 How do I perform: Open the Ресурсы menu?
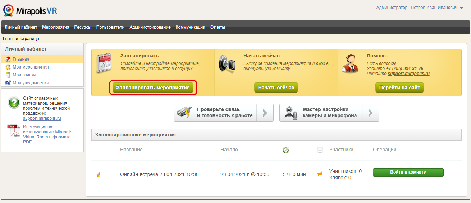click(83, 27)
